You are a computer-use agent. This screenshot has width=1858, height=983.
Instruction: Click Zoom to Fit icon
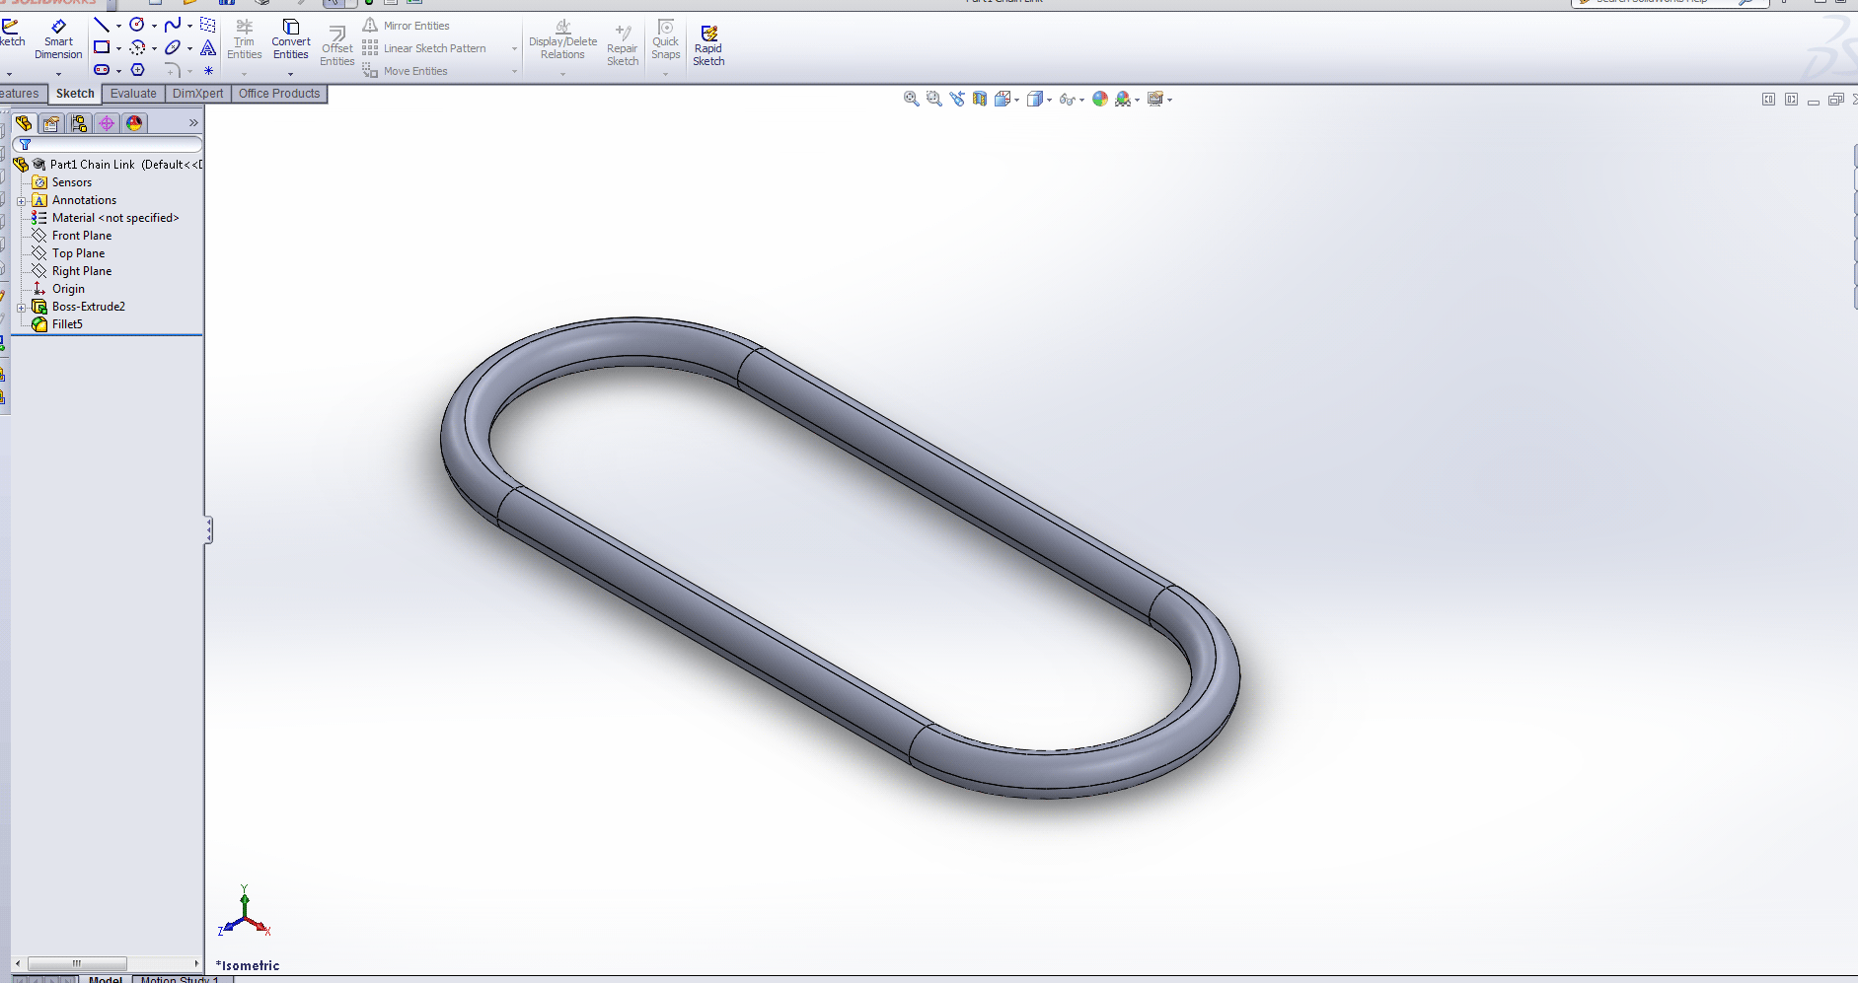point(912,99)
